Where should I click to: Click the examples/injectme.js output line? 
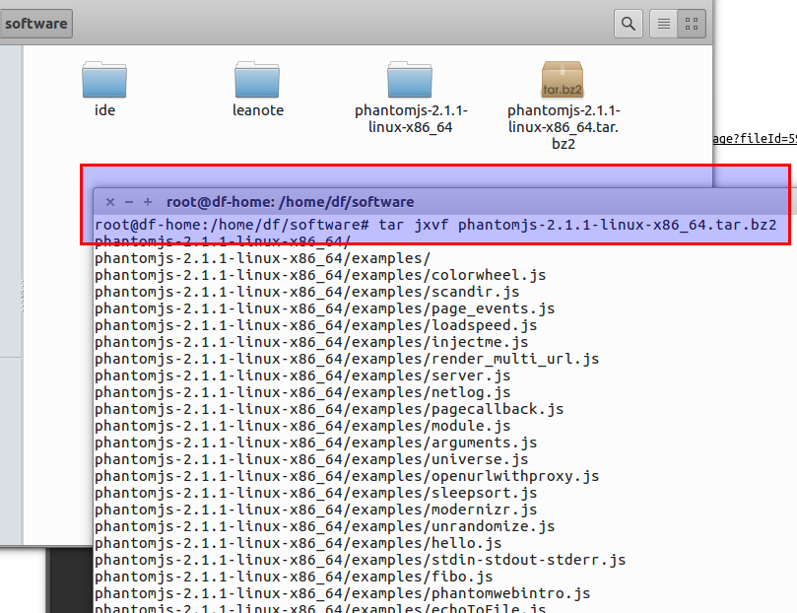point(311,342)
